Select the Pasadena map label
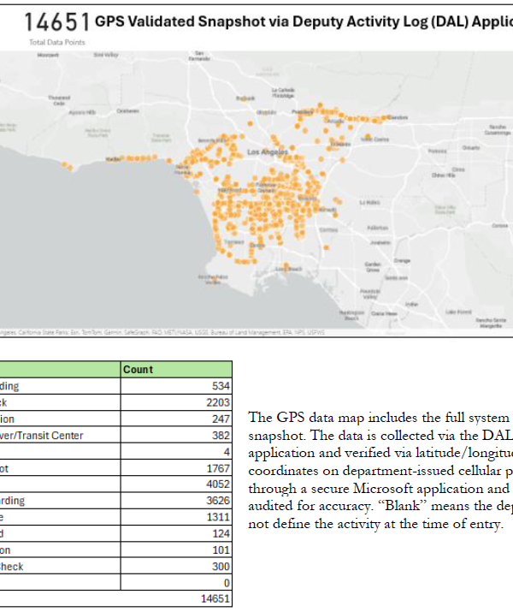Viewport: 513px width, 612px height. [302, 112]
